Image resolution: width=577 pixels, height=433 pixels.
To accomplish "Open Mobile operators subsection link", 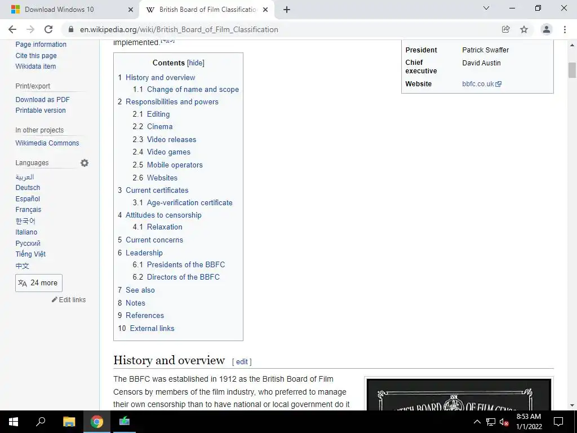I will 175,165.
